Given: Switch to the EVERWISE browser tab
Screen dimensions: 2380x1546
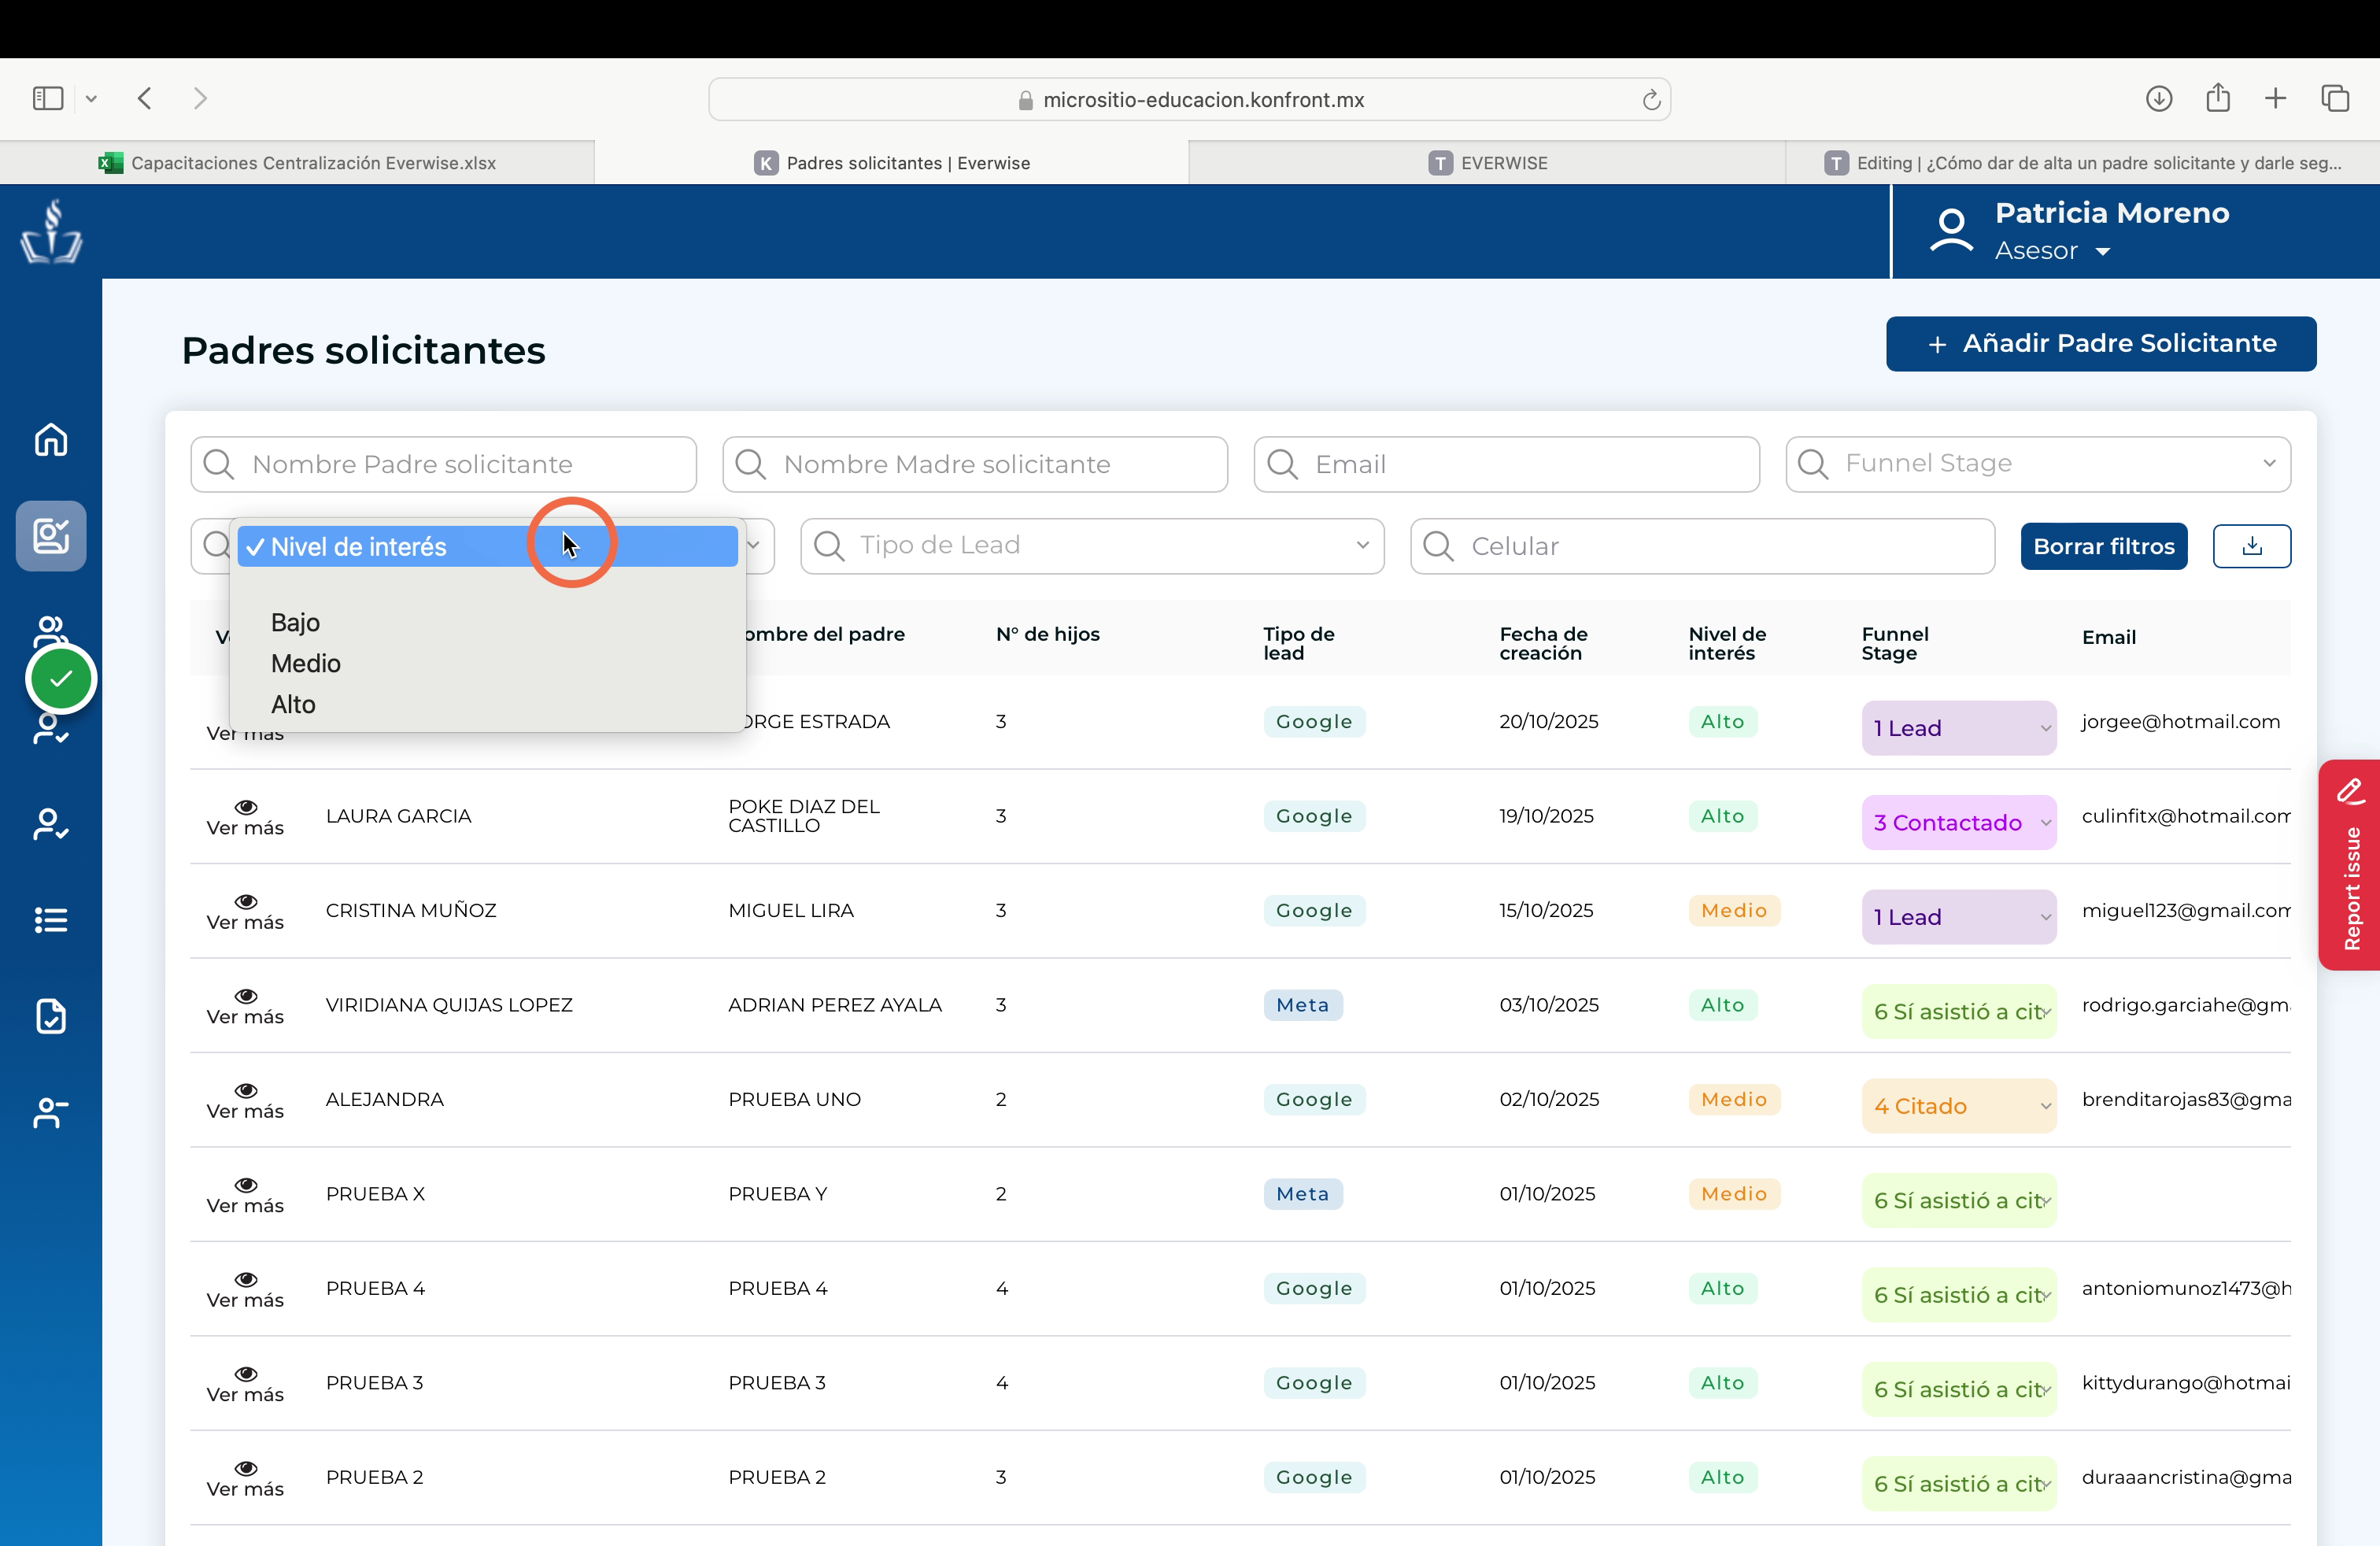Looking at the screenshot, I should tap(1487, 162).
